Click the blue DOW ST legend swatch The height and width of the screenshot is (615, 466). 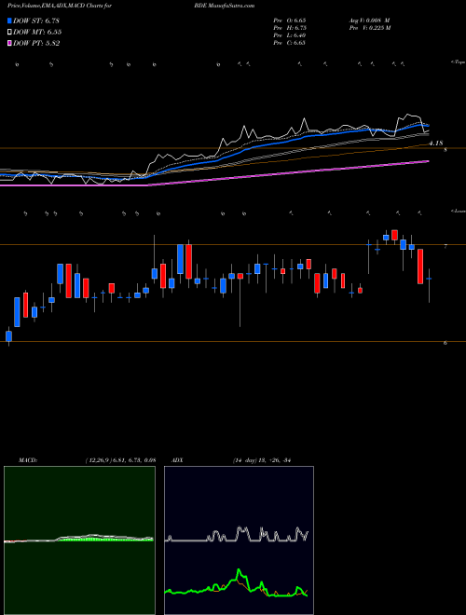(x=10, y=20)
